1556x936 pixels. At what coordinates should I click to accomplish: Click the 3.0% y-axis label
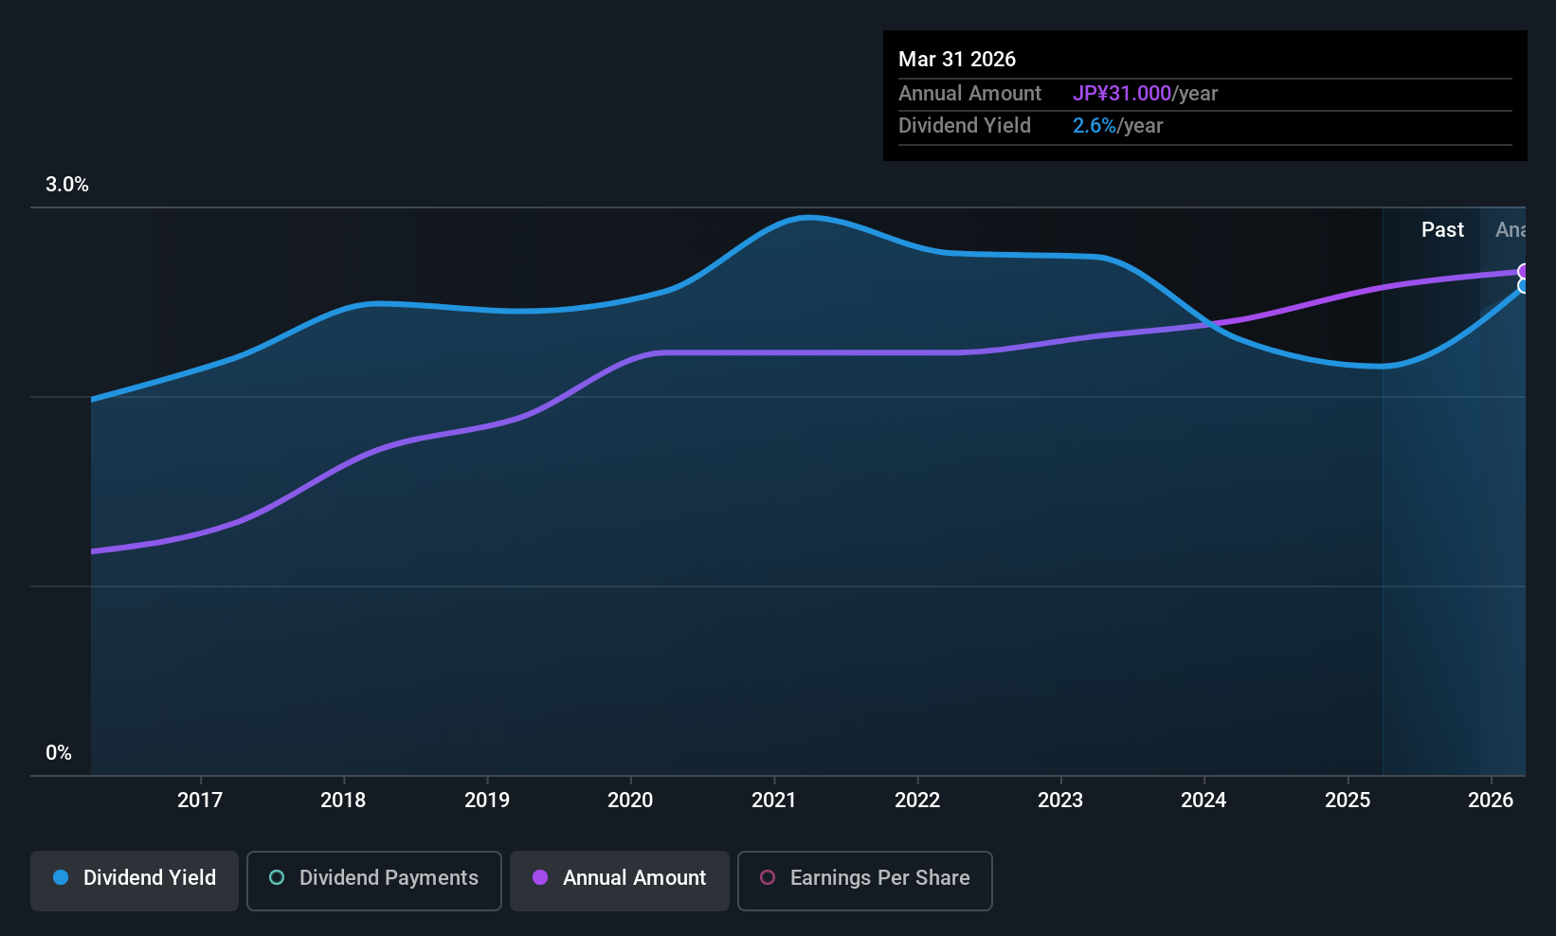tap(67, 185)
